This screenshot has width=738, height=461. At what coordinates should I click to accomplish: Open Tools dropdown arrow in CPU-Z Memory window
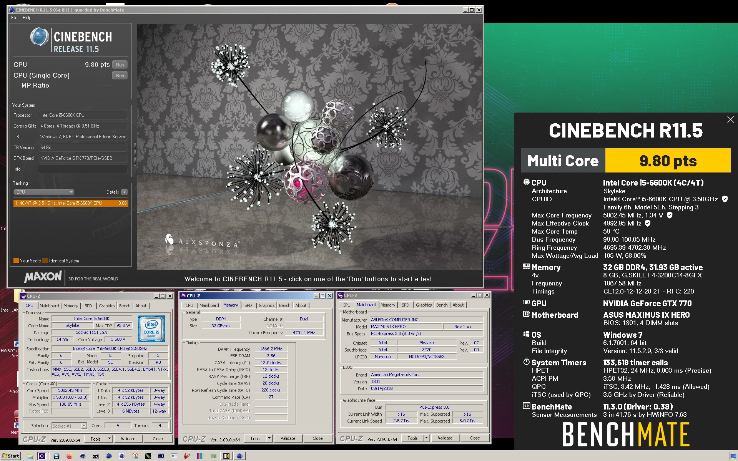269,438
